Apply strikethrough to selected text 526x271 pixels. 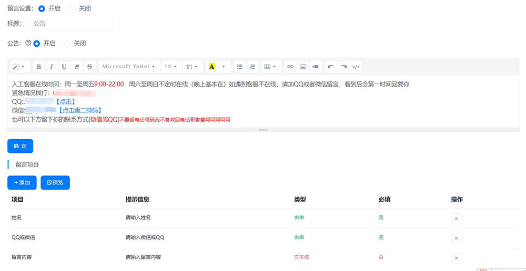point(89,67)
